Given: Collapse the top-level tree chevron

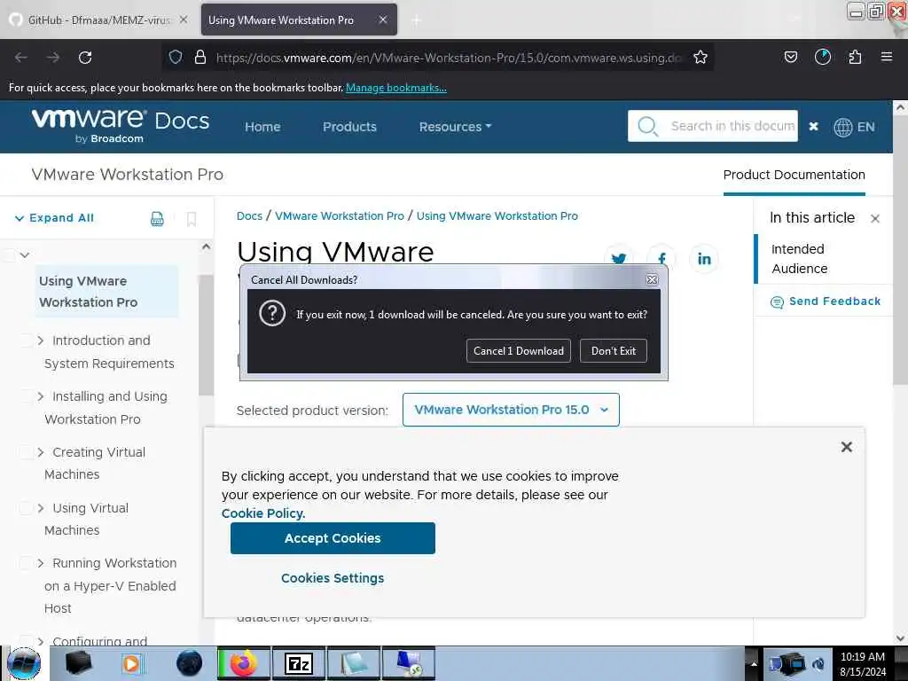Looking at the screenshot, I should [24, 254].
